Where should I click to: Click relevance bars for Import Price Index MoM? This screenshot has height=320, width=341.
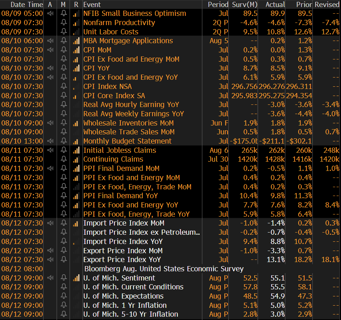[x=76, y=223]
